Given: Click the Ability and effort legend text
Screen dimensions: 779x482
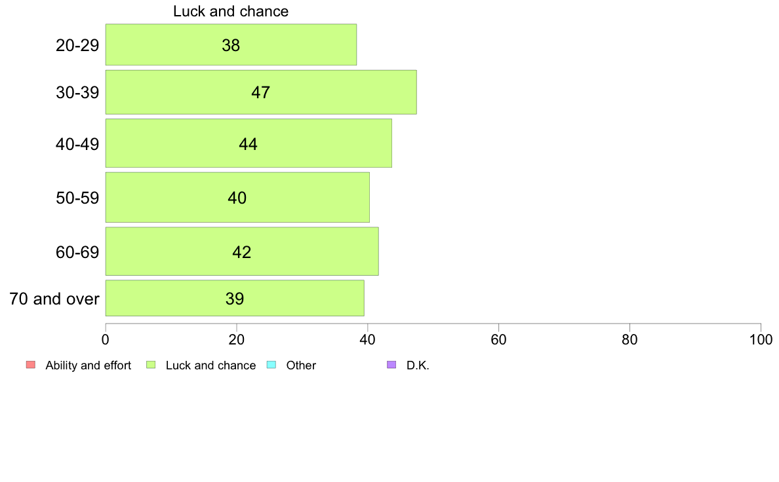Looking at the screenshot, I should click(89, 365).
